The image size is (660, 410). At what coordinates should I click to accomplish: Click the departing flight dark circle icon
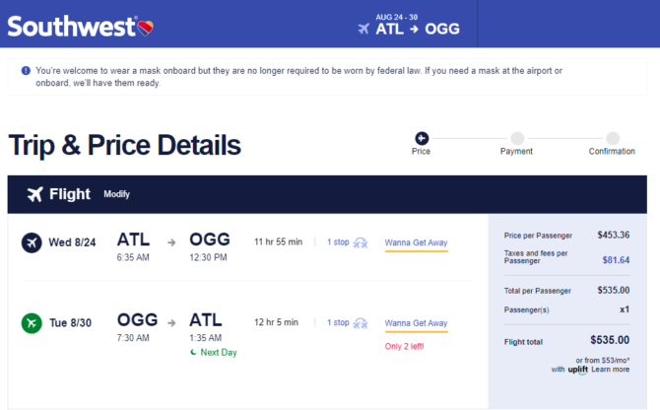[x=32, y=242]
